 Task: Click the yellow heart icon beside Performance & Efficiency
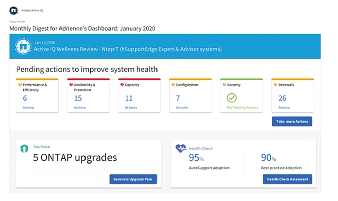point(20,85)
